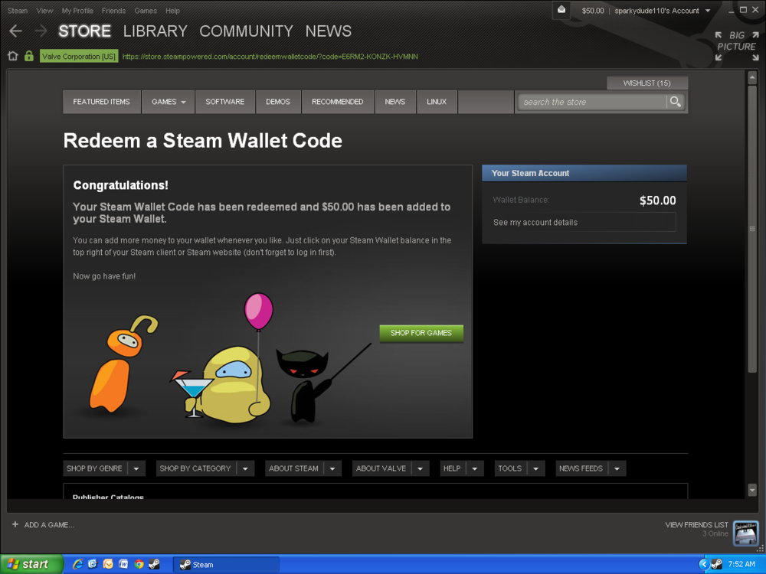The image size is (766, 574).
Task: Select FEATURED ITEMS in store nav
Action: 102,102
